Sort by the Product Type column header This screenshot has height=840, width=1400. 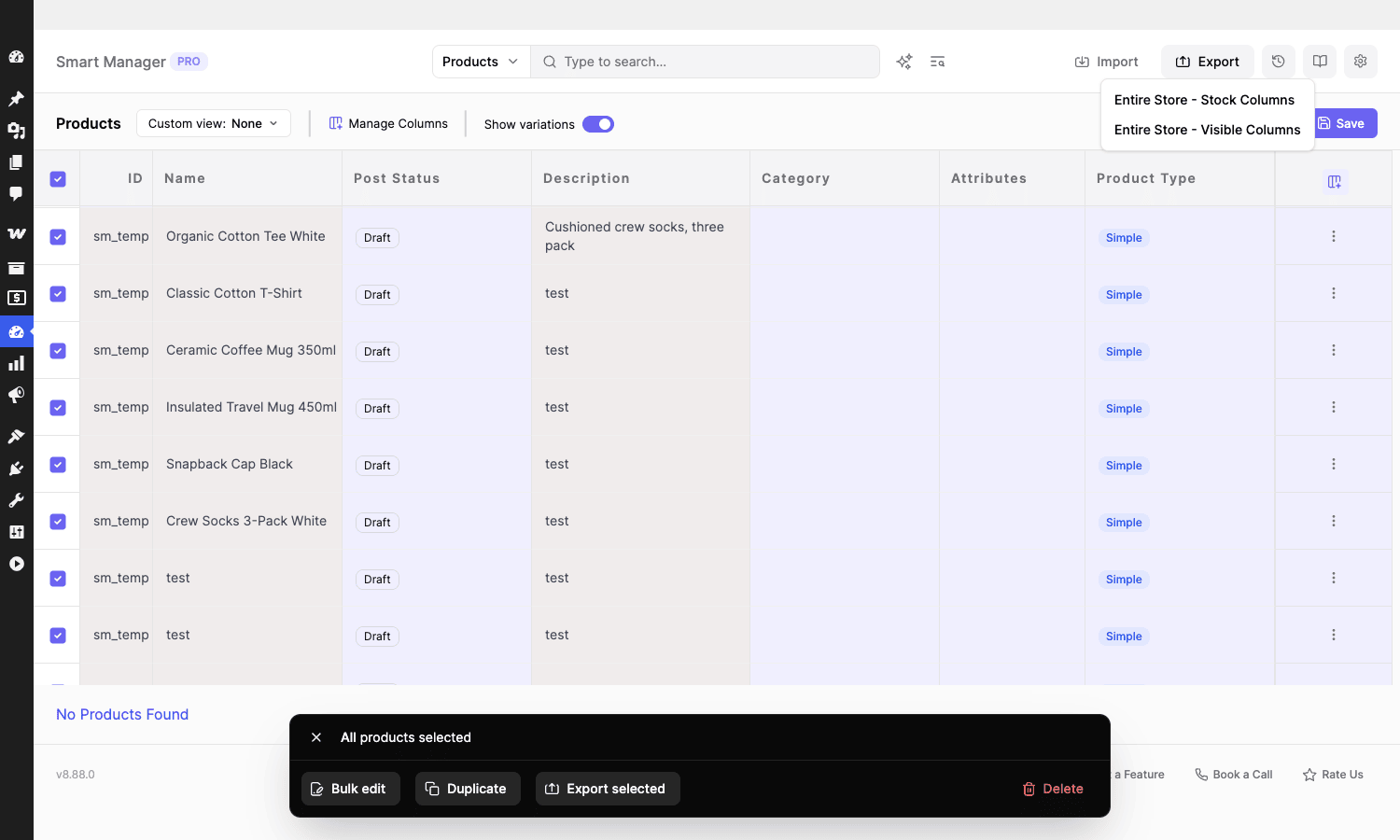coord(1146,178)
